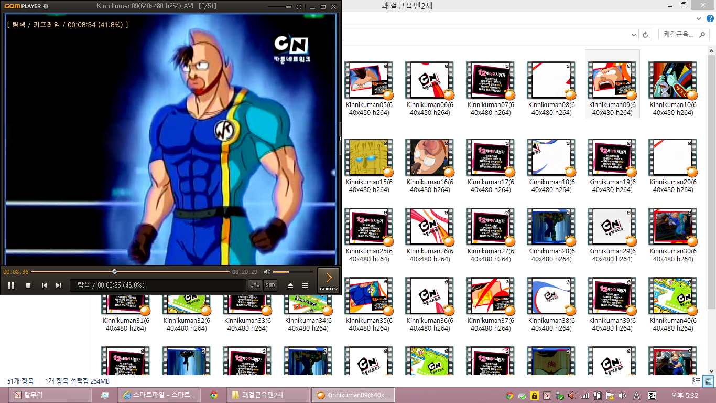Skip to the next file in GOM Player
Image resolution: width=716 pixels, height=403 pixels.
(x=59, y=285)
